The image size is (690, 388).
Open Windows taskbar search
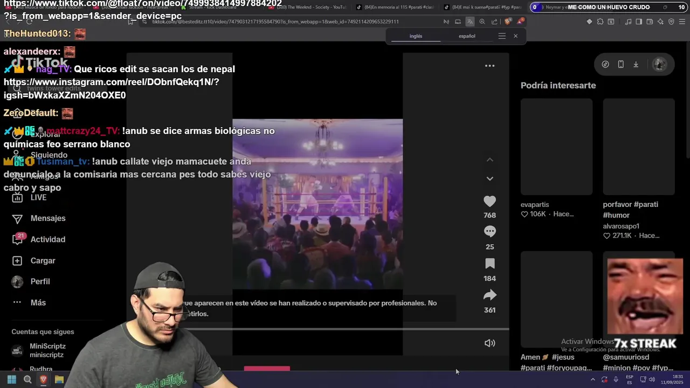pos(27,379)
